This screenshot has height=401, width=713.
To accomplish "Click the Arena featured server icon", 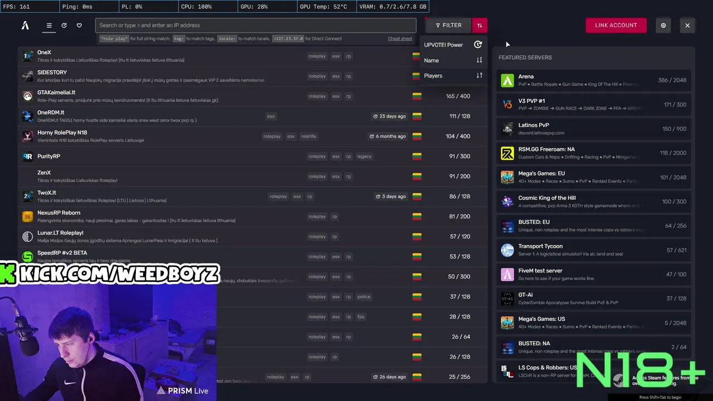I will point(507,80).
